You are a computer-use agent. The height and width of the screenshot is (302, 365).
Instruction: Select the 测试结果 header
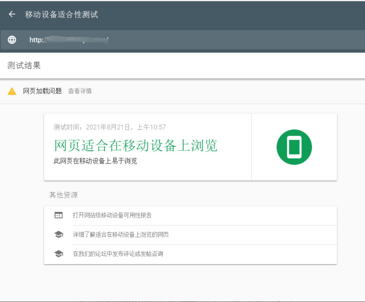pos(18,65)
